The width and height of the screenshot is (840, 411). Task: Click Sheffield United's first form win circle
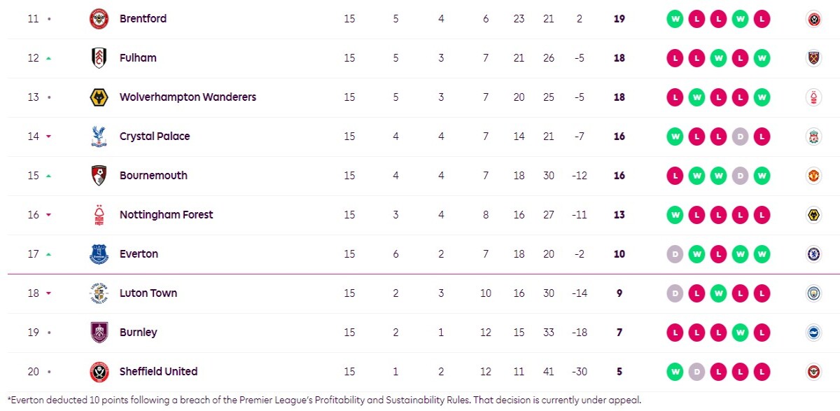(x=675, y=372)
